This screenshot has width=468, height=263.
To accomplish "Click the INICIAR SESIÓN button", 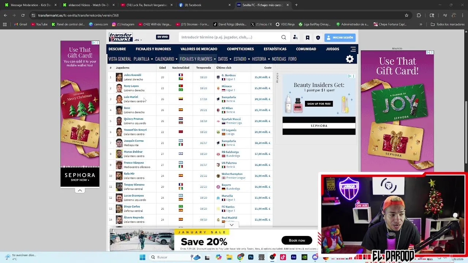I will (340, 37).
